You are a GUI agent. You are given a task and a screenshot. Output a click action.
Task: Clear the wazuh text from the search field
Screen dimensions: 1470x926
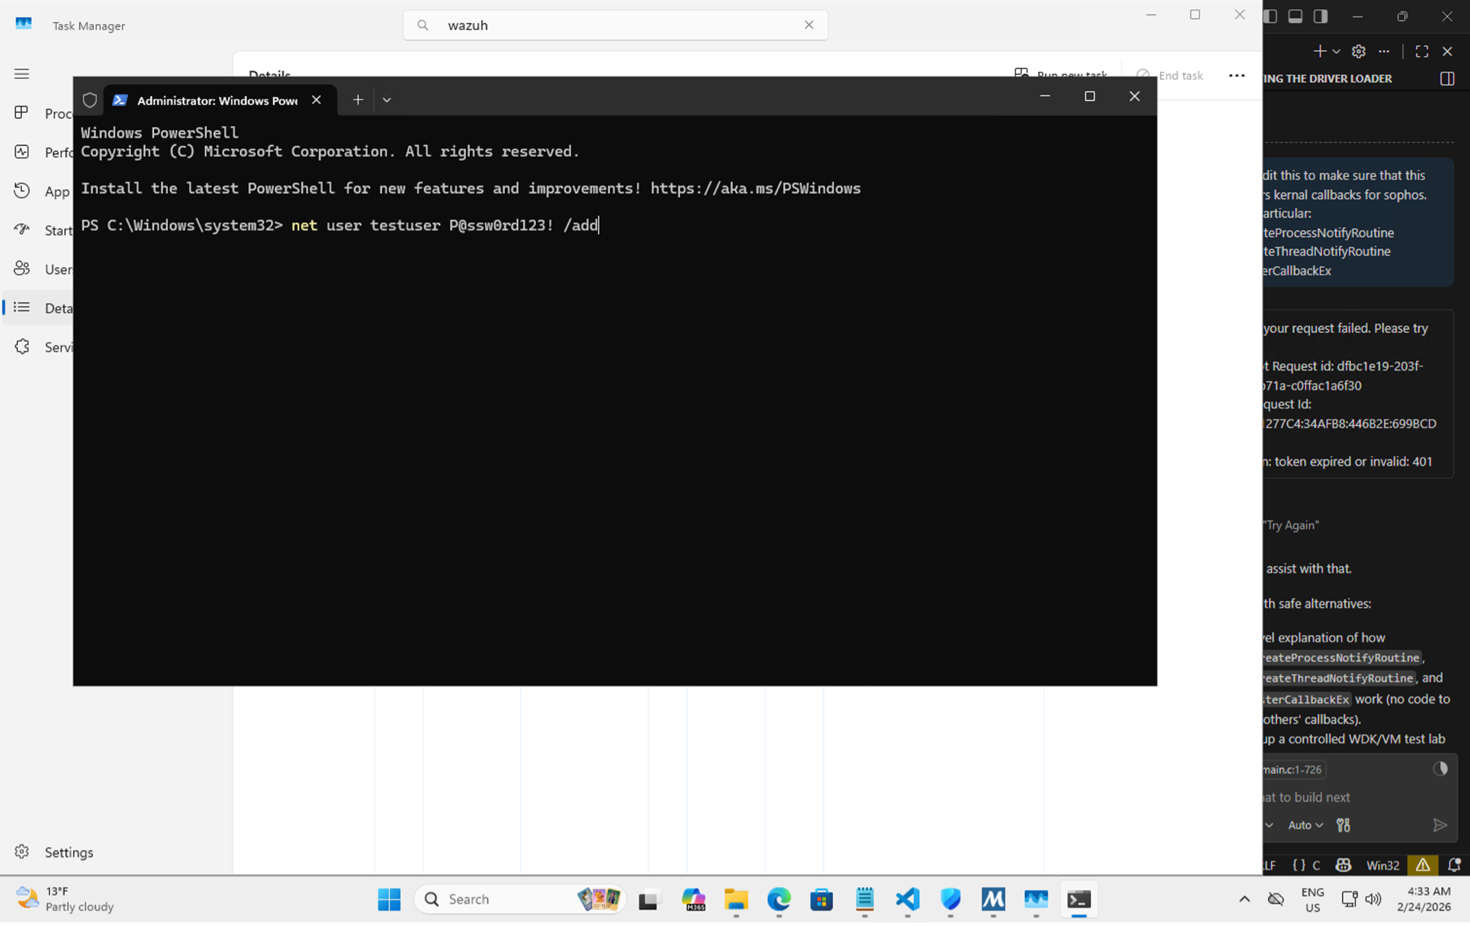point(809,25)
